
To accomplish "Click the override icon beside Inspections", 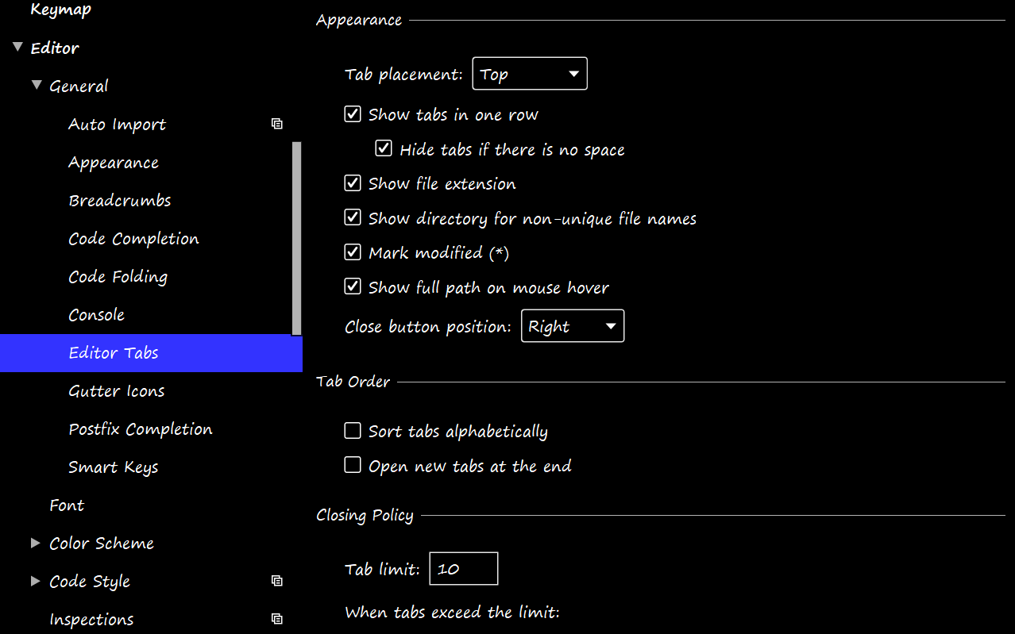I will [276, 618].
